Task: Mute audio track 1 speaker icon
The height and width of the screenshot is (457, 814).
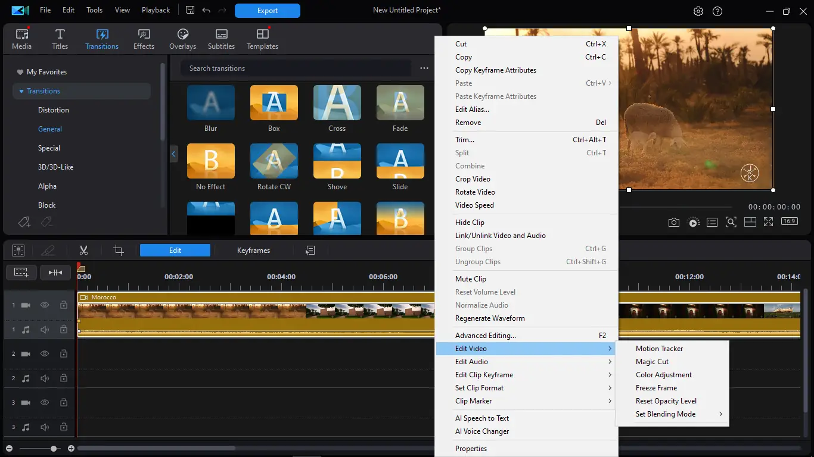Action: click(45, 329)
